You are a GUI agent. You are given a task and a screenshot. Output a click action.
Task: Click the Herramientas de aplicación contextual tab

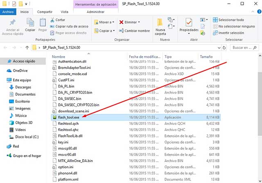pos(96,5)
